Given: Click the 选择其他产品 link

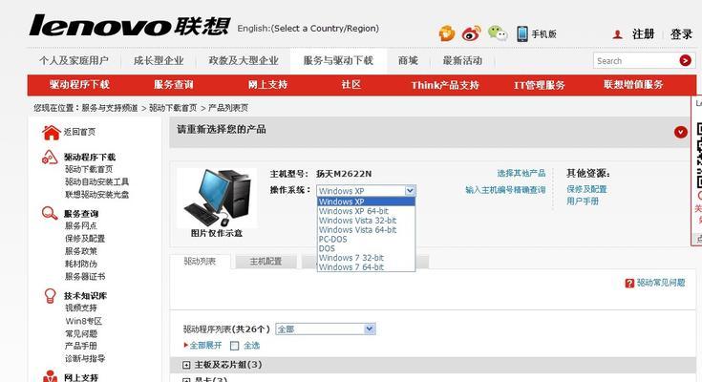Looking at the screenshot, I should [521, 173].
